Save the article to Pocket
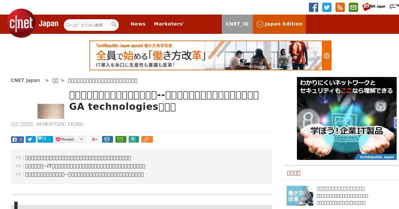 coord(65,139)
